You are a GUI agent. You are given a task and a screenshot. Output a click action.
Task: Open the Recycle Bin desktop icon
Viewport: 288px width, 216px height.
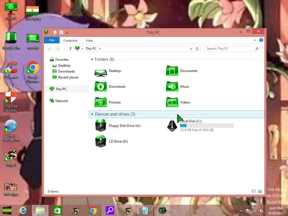click(x=11, y=41)
